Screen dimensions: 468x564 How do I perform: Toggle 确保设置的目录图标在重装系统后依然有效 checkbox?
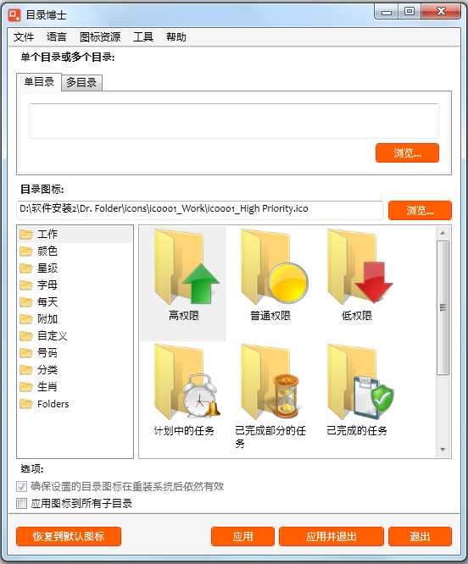pyautogui.click(x=21, y=487)
